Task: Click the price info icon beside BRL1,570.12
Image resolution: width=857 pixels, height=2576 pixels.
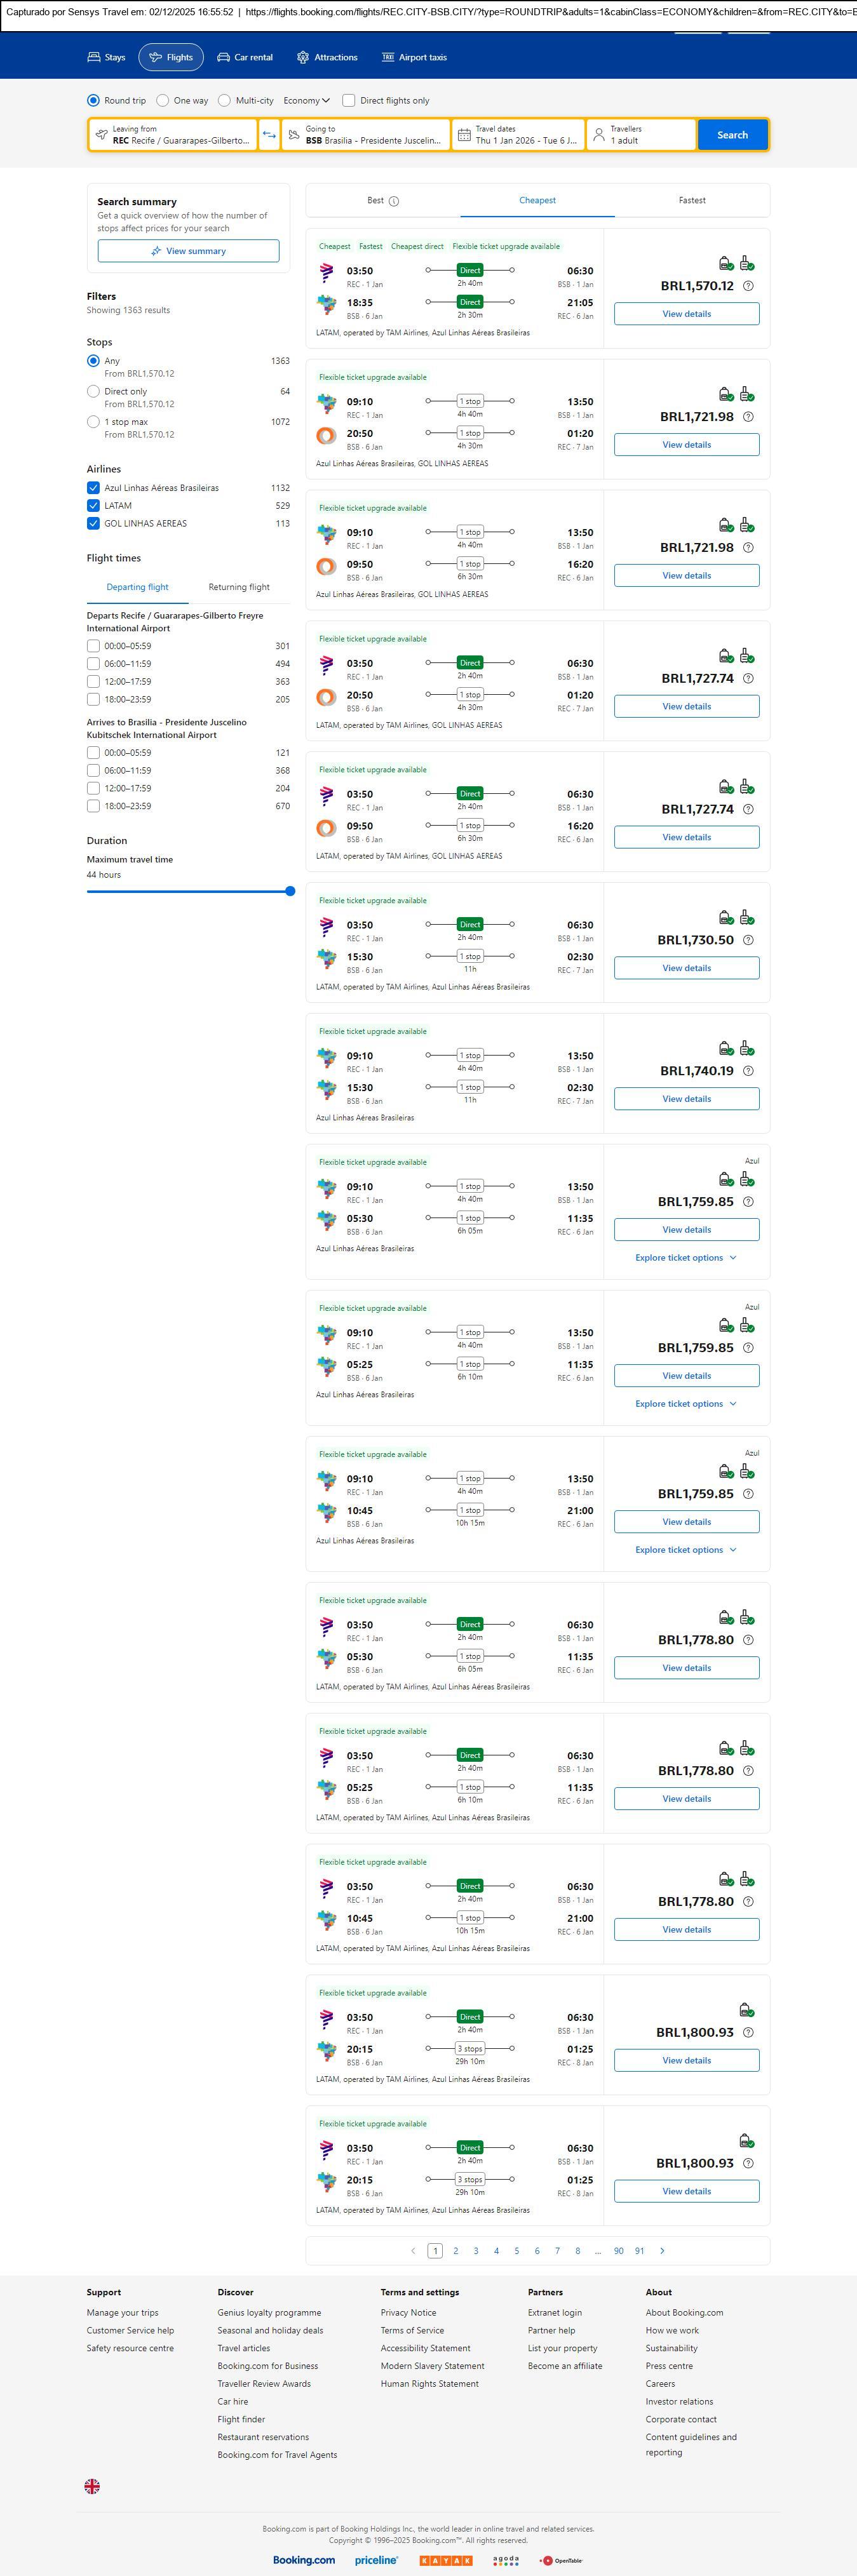Action: pos(748,286)
